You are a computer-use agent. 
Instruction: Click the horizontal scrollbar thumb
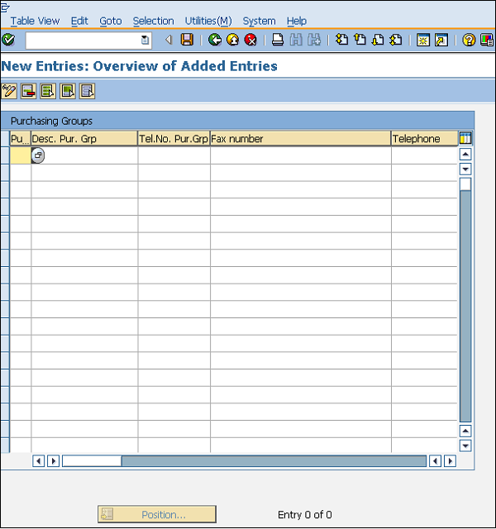(x=92, y=461)
